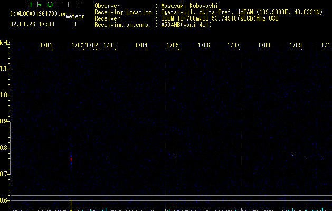Viewport: 332px width, 211px height.
Task: Select the ICOM IC-706mkII receiver value
Action: point(220,18)
